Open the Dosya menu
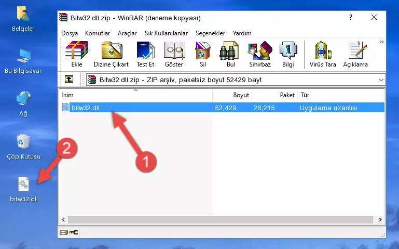Screen dimensions: 399x249 click(x=70, y=33)
